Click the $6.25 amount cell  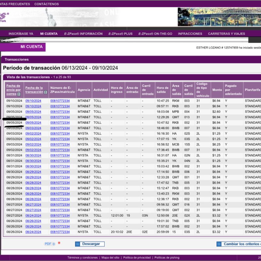click(x=216, y=145)
